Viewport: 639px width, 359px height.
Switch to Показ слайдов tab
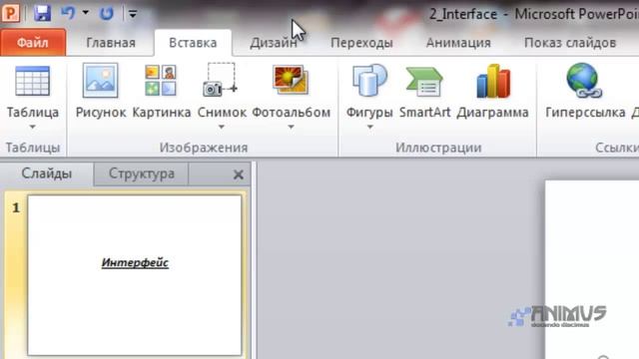pyautogui.click(x=570, y=42)
